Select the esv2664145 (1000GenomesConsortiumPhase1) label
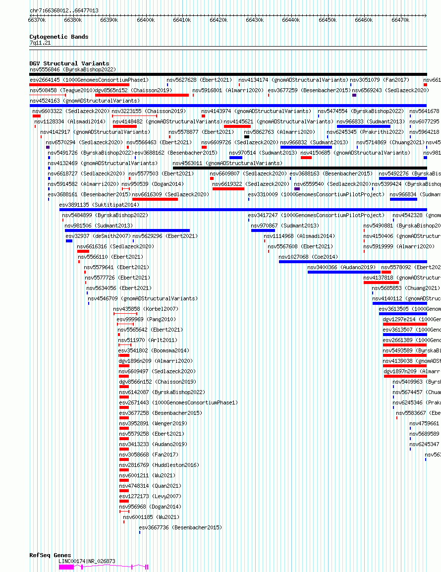Image resolution: width=441 pixels, height=572 pixels. (89, 80)
